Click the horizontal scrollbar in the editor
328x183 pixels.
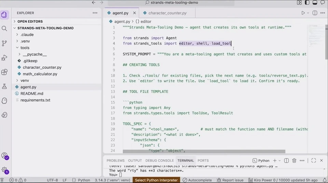pos(204,151)
